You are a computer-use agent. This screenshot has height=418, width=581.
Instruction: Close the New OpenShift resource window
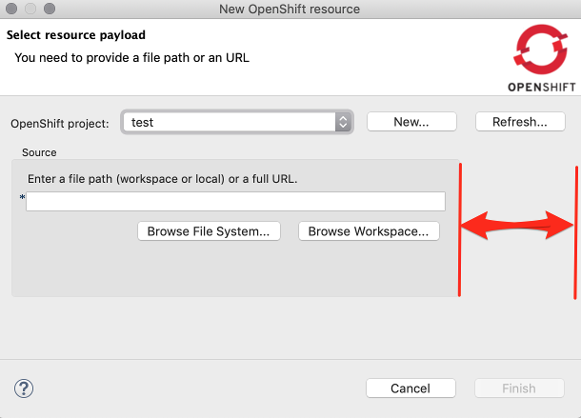pos(12,10)
